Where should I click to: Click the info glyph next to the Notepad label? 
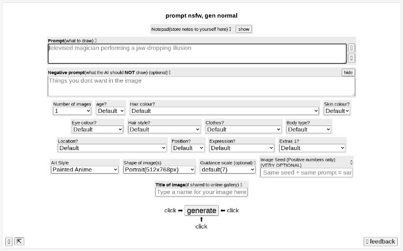(230, 29)
